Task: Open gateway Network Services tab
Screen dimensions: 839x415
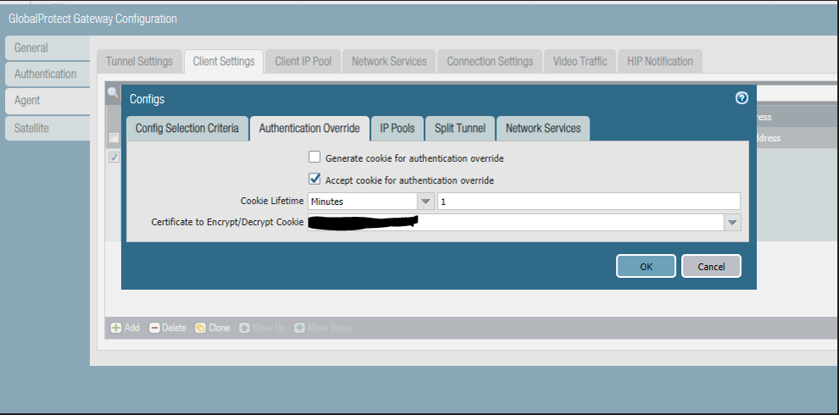Action: [x=389, y=62]
